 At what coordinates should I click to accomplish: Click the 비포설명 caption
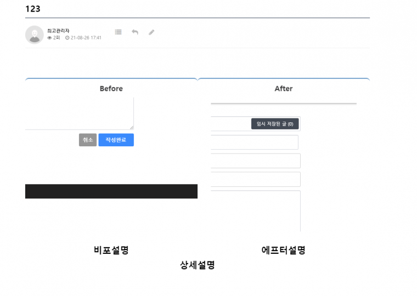(x=111, y=250)
